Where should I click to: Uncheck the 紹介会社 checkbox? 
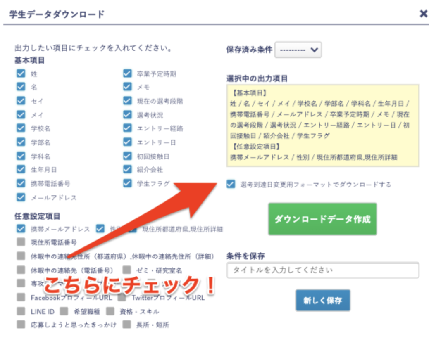click(127, 169)
